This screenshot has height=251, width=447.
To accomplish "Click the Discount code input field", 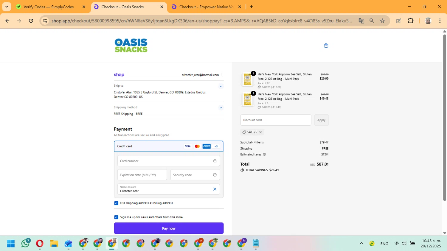I will (276, 120).
